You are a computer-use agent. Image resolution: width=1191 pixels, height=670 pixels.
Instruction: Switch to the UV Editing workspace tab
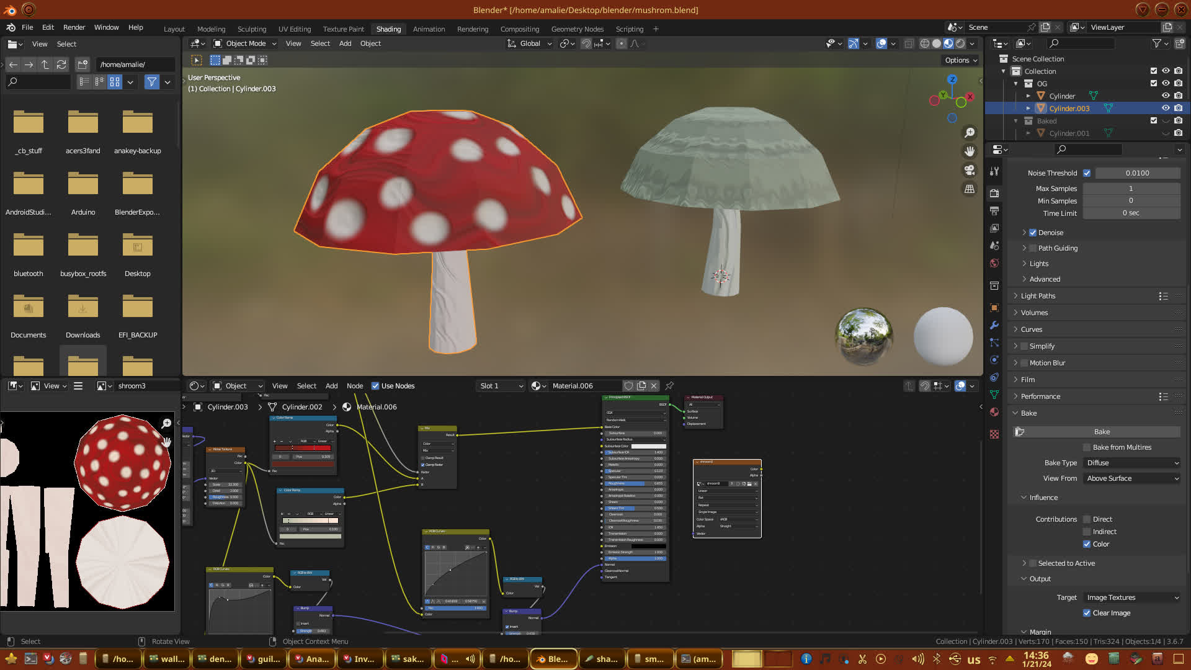(295, 29)
